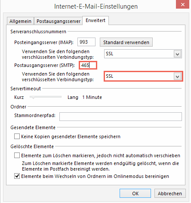Check Elemente zum Löschen markieren option
Screen dimensions: 191x203
click(x=17, y=155)
